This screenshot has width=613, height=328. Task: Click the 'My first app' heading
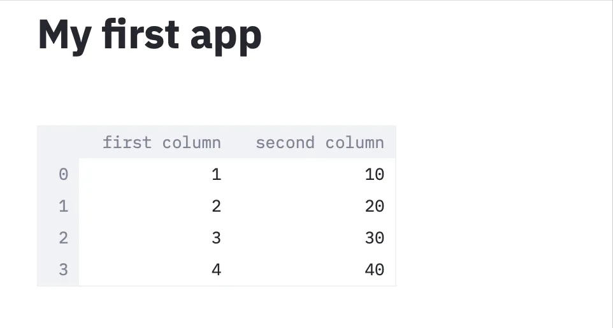click(x=150, y=34)
